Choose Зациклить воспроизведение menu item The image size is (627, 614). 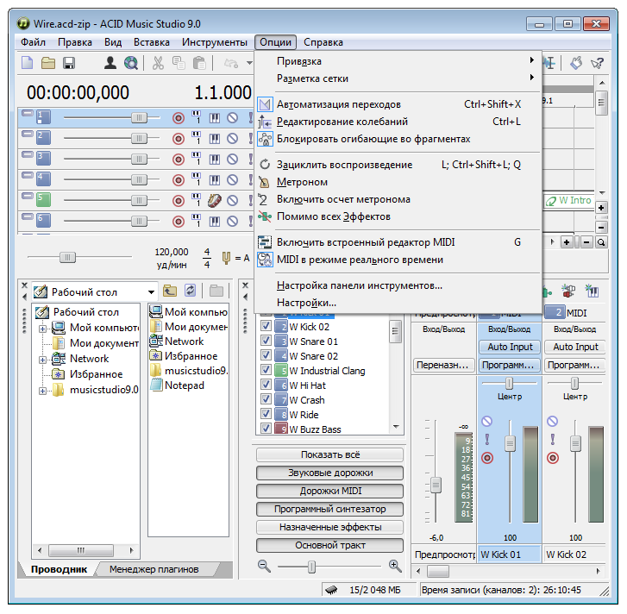(x=398, y=165)
